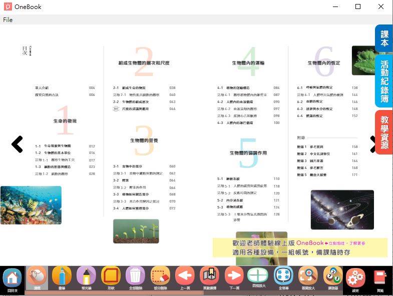Click the 1-2 生物體的基本單位 entry
The width and height of the screenshot is (393, 296).
pyautogui.click(x=65, y=153)
